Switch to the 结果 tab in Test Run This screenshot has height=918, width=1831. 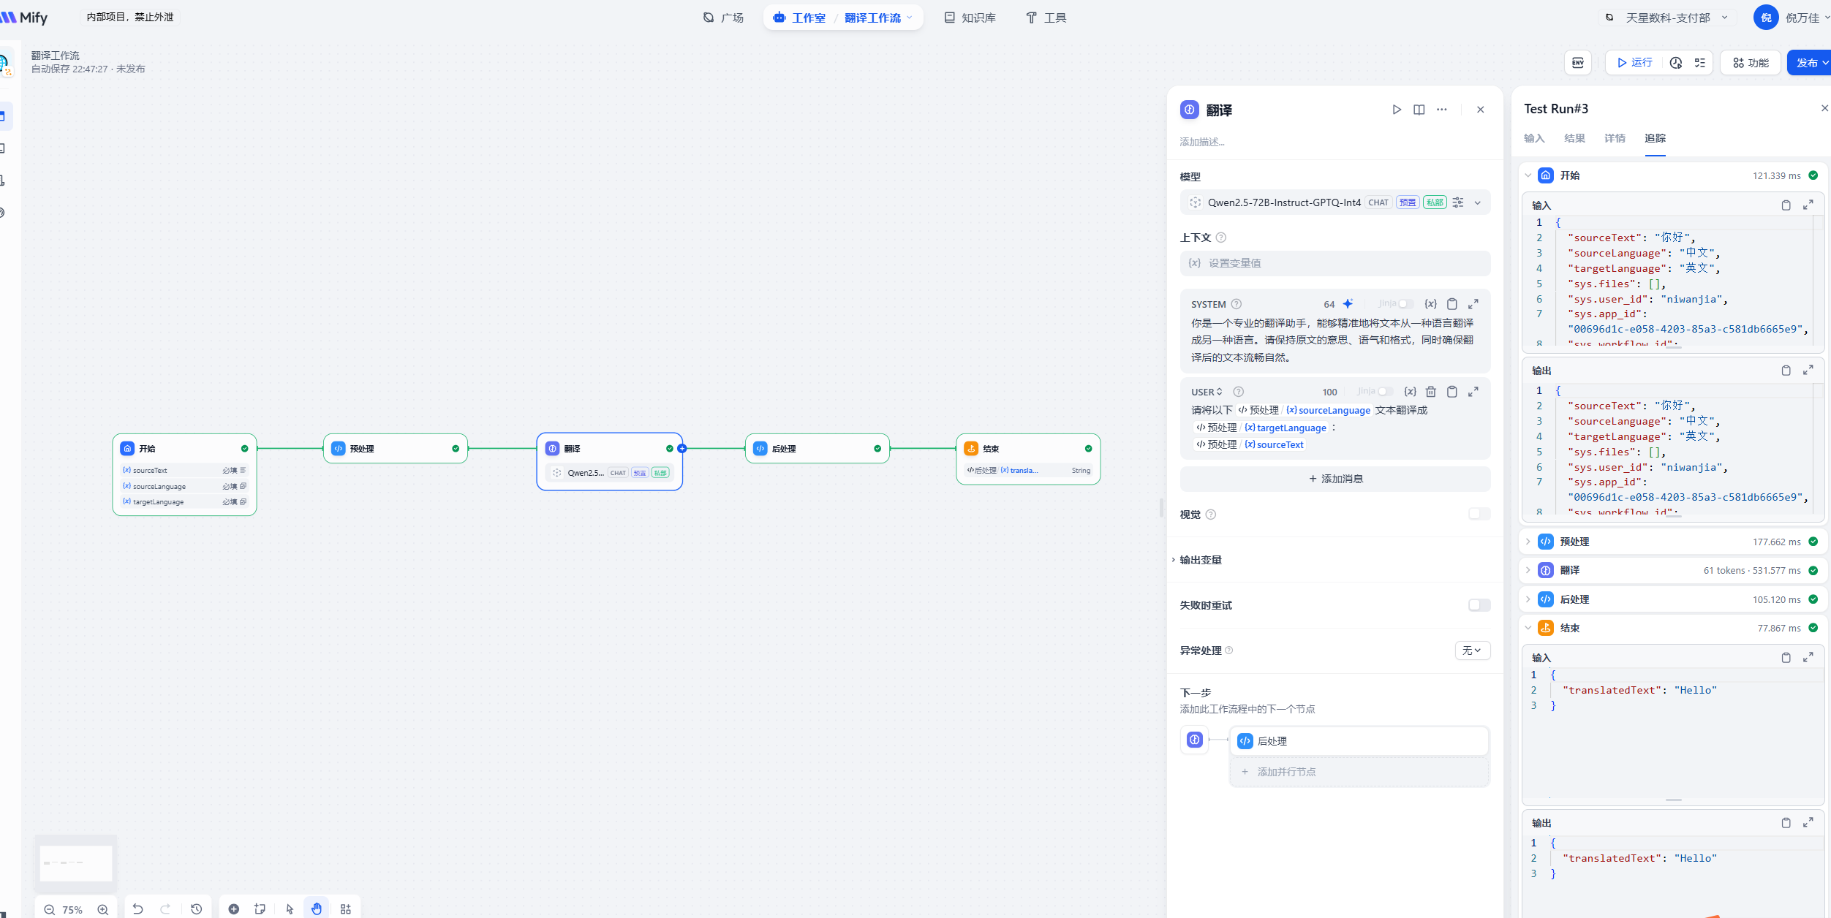1574,138
